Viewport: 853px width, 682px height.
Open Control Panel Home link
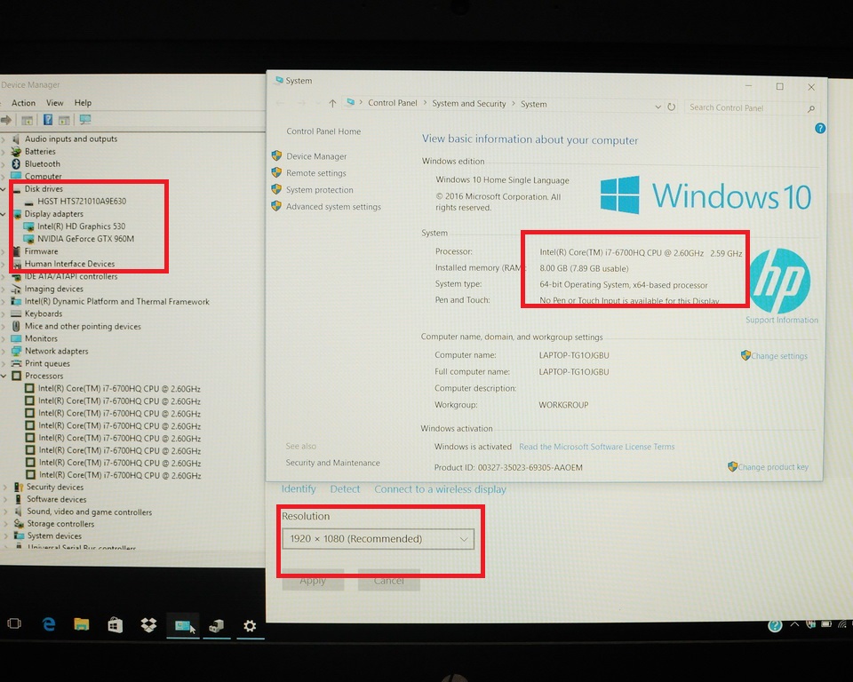pos(323,131)
